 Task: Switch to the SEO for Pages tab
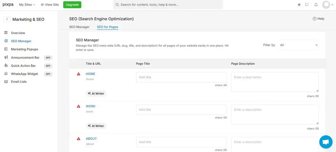point(108,27)
